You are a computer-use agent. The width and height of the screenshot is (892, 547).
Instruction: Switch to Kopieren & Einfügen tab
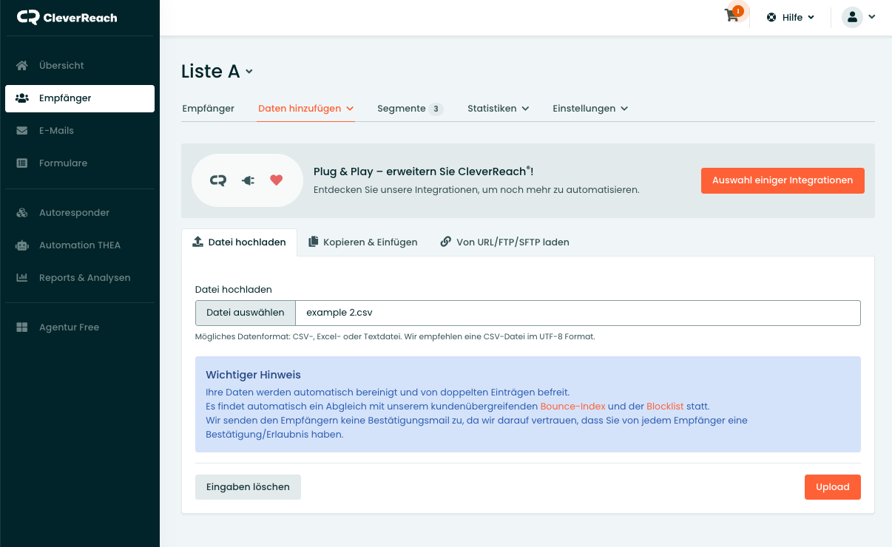[x=362, y=242]
